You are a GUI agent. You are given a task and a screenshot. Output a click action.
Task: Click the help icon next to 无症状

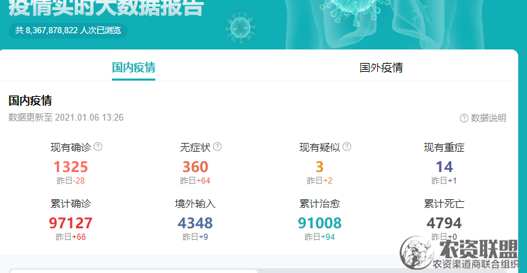(218, 147)
